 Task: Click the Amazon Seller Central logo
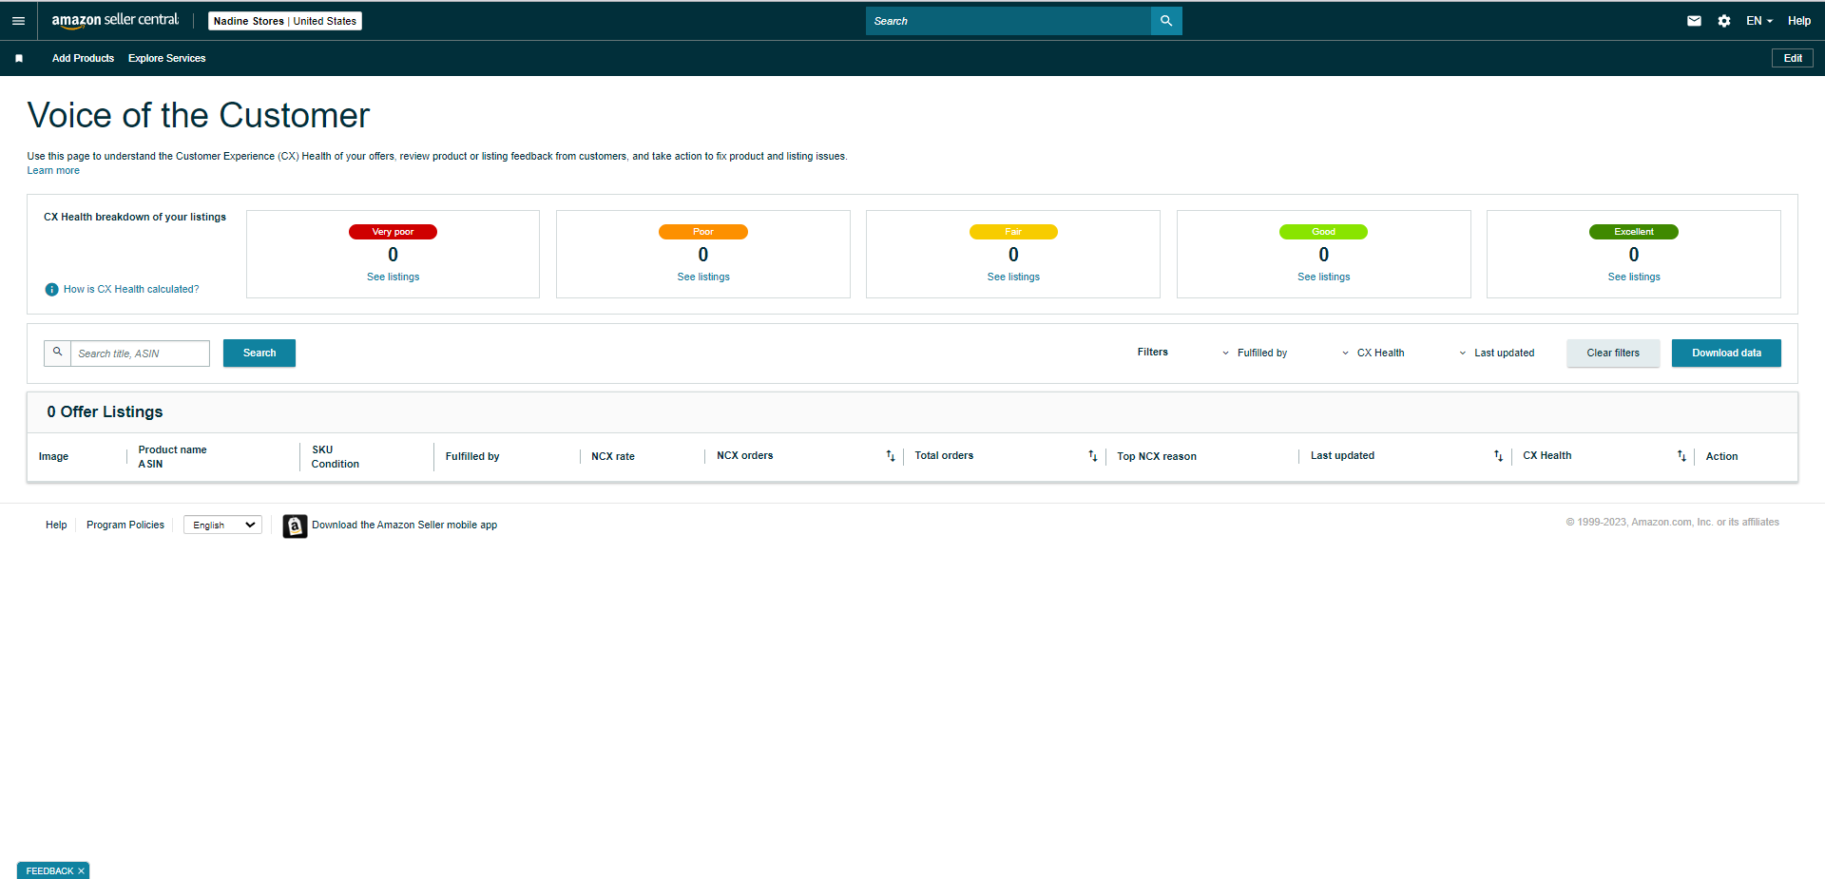coord(115,20)
